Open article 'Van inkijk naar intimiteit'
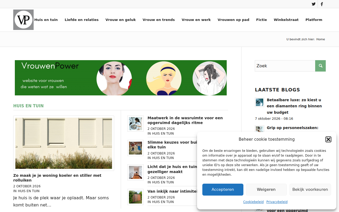The width and height of the screenshot is (339, 212). click(172, 191)
